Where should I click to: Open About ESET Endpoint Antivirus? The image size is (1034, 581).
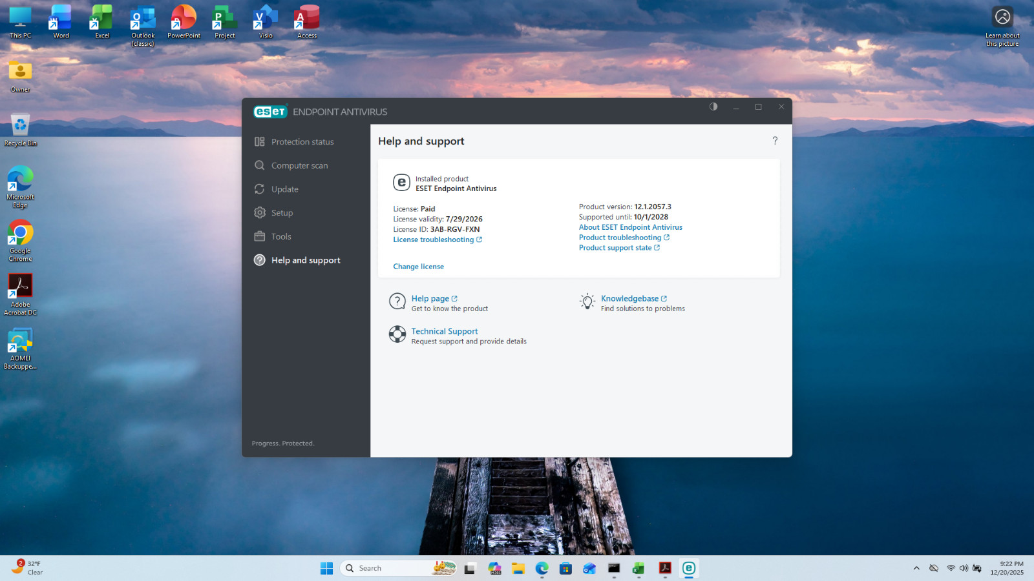[630, 227]
